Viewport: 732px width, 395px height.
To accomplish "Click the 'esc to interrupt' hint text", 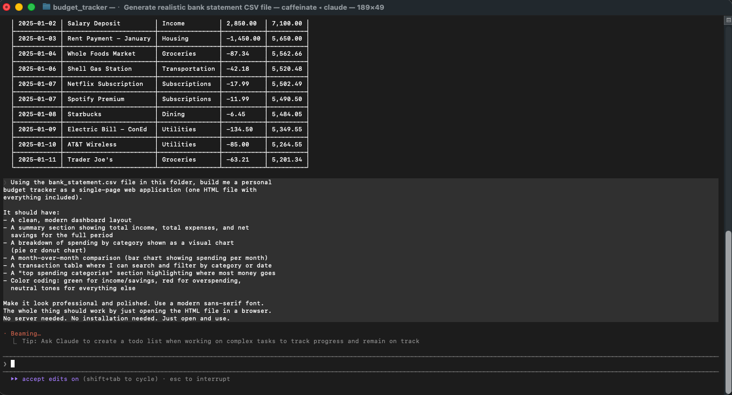I will (200, 379).
